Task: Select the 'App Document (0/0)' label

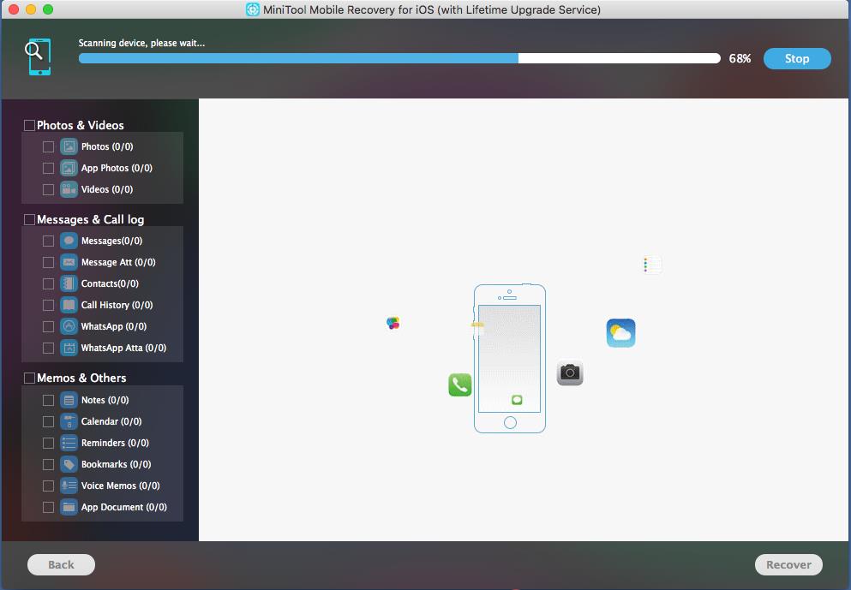Action: 123,507
